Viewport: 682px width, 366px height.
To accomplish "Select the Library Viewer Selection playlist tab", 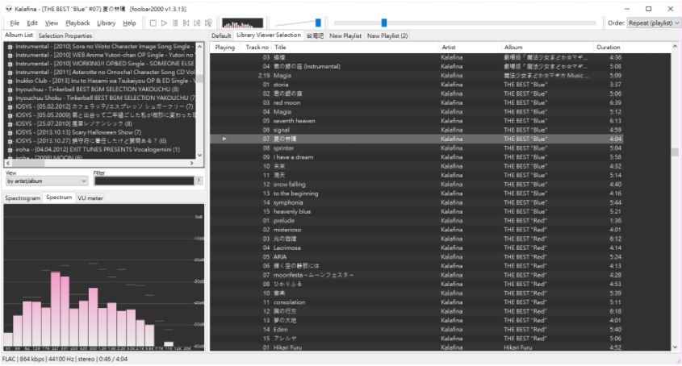I will pos(269,35).
